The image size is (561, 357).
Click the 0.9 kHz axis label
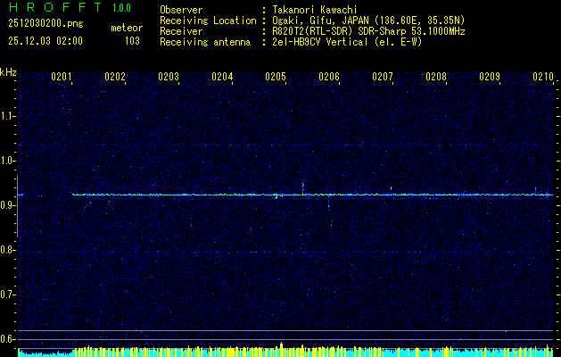(x=8, y=205)
